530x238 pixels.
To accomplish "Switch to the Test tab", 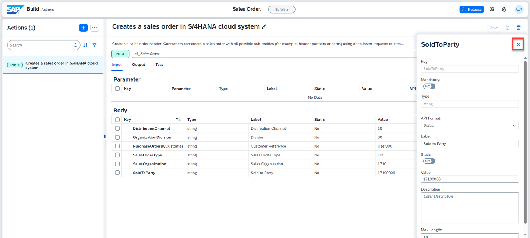I will [159, 65].
